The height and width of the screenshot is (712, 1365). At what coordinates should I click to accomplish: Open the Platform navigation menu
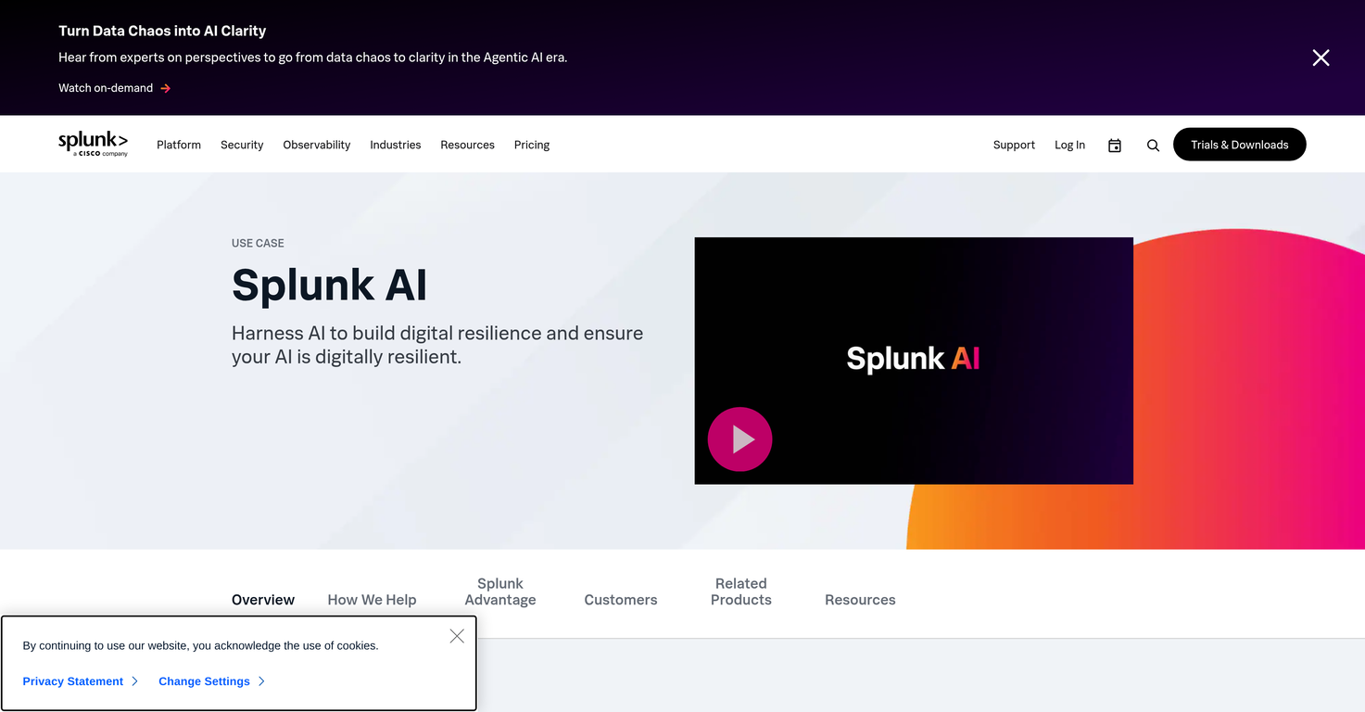pyautogui.click(x=178, y=145)
